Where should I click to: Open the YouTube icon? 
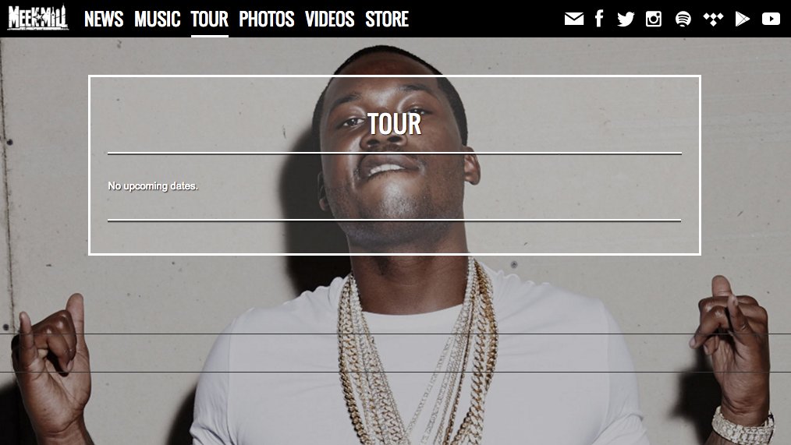[x=771, y=19]
